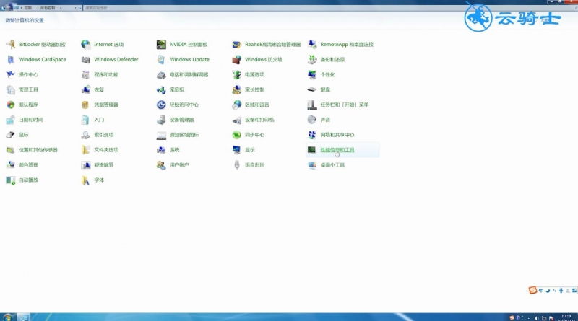Expand the address bar history dropdown arrow

tap(76, 8)
